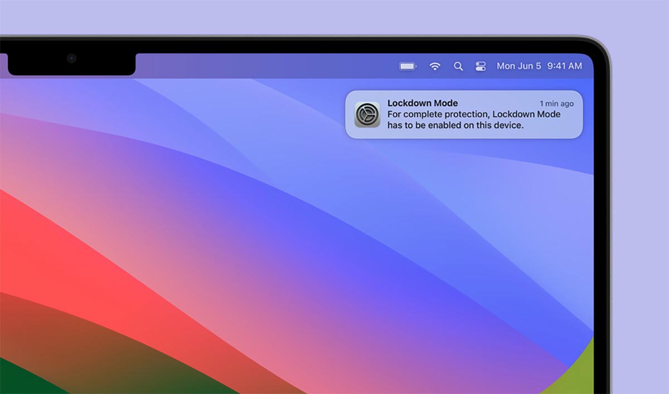Click the Mon Jun 5 9:41 AM clock
Viewport: 669px width, 394px height.
pyautogui.click(x=539, y=66)
